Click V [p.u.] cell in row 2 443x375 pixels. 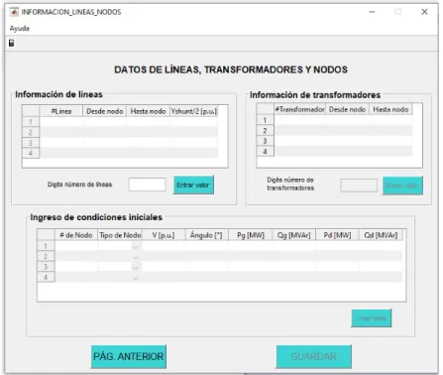164,256
